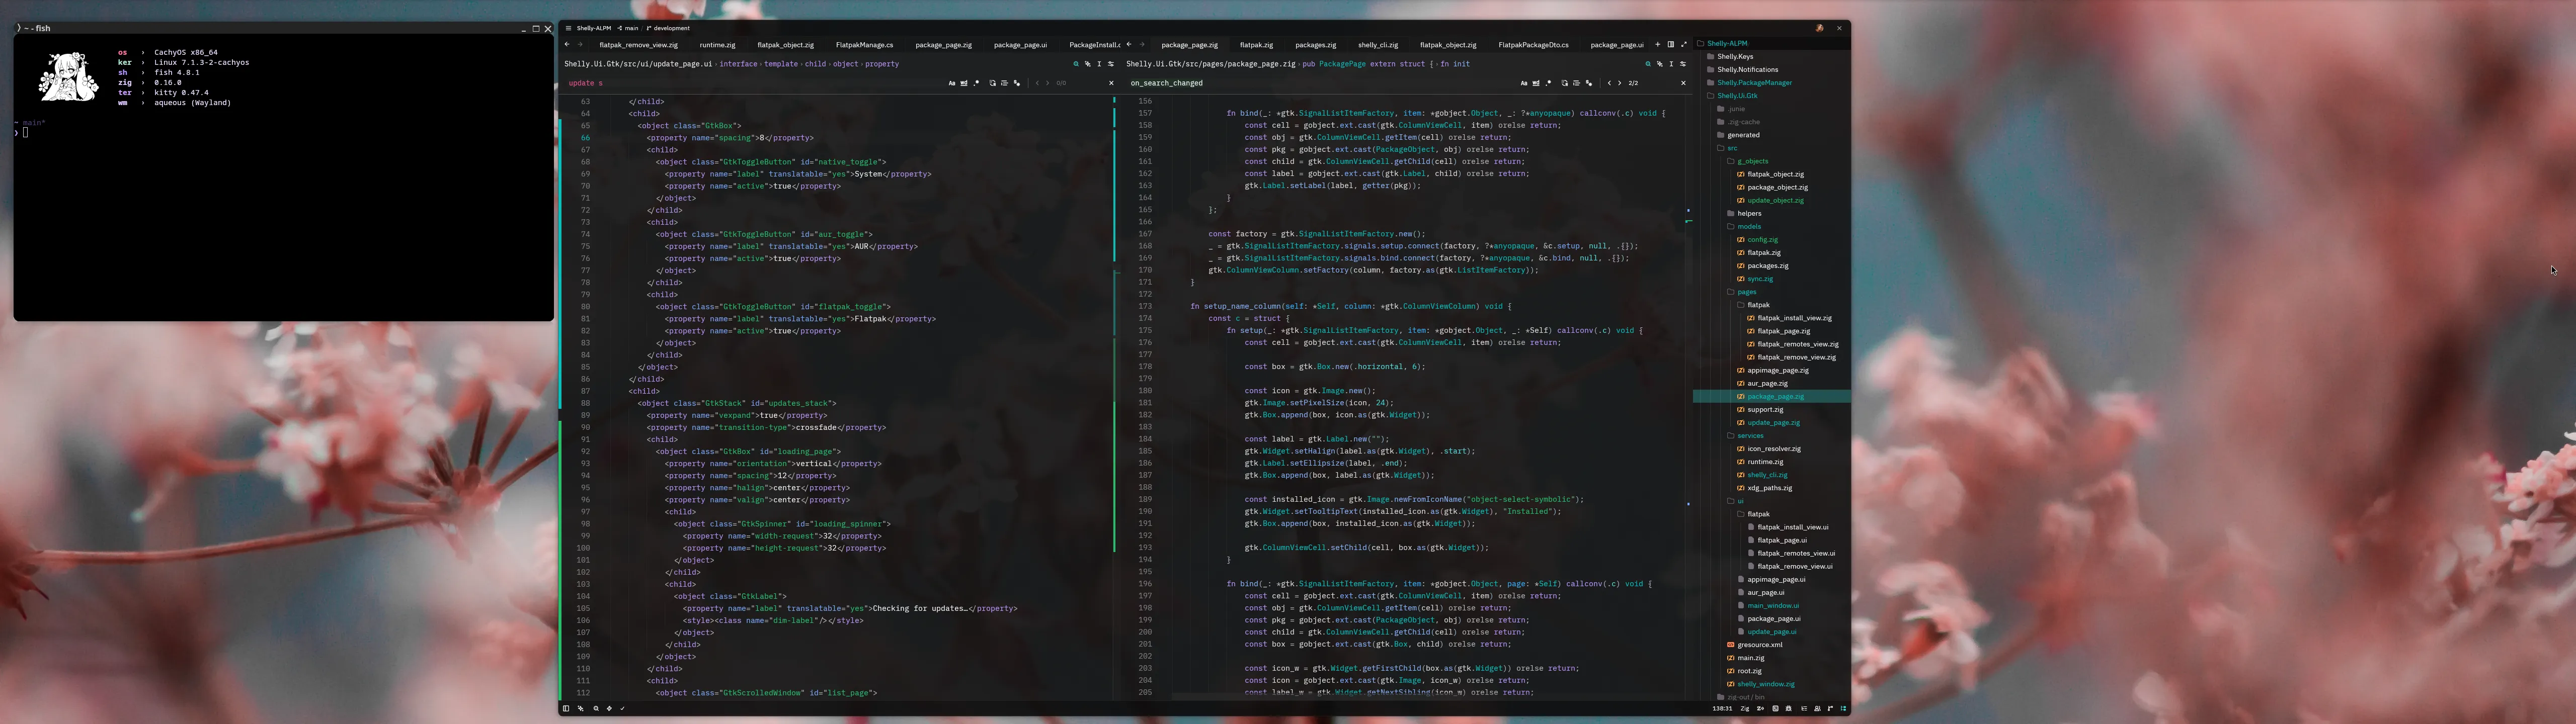
Task: Go to next match in right search bar
Action: click(x=1620, y=83)
